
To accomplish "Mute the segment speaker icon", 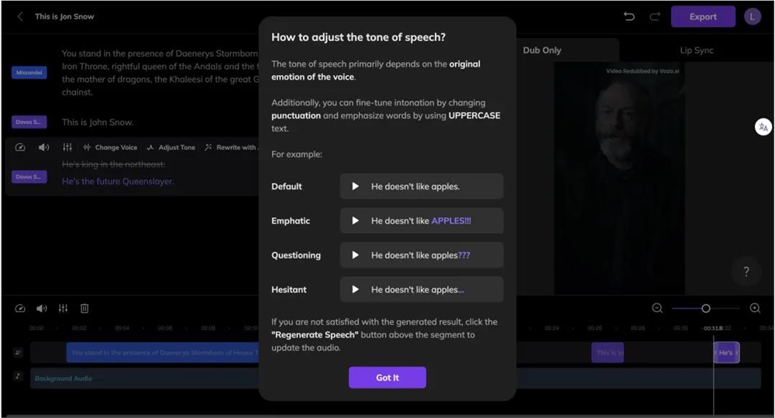I will point(44,147).
